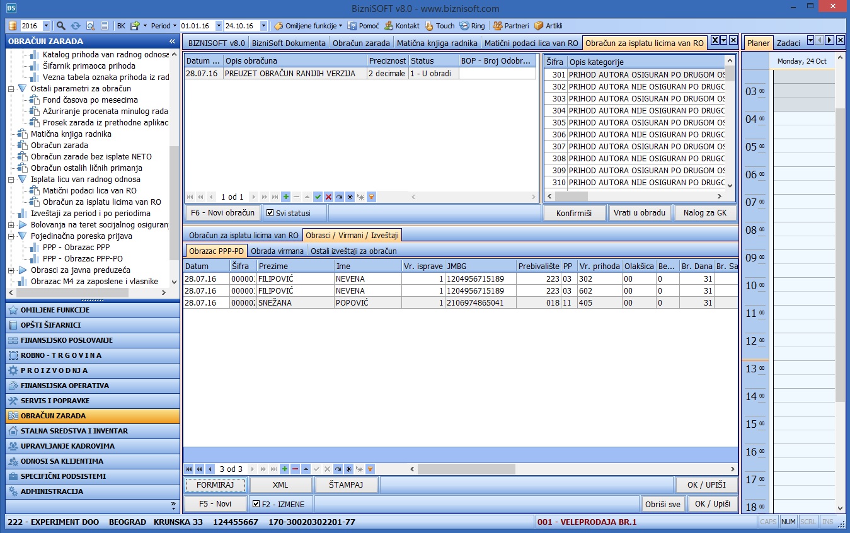Open Artikli from the toolbar
Viewport: 850px width, 533px height.
(548, 26)
